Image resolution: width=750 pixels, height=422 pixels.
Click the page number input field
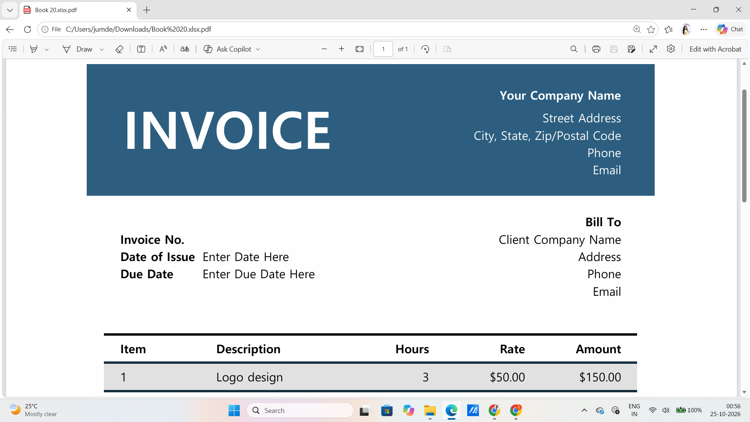pos(383,49)
